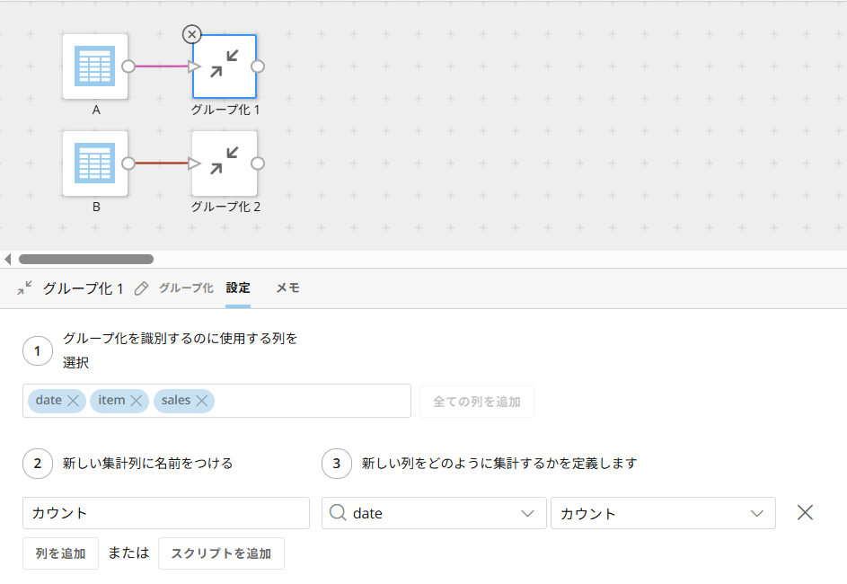Remove the sales tag from group columns
This screenshot has width=847, height=584.
tap(201, 401)
